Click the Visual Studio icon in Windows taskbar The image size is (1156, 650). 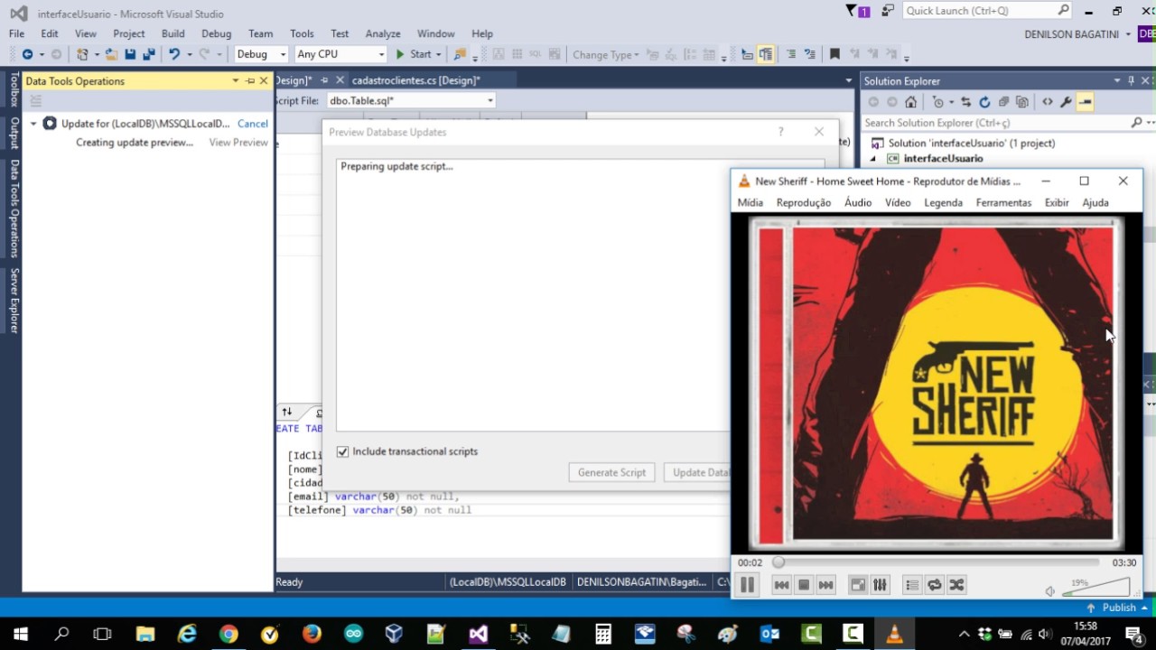pos(479,634)
